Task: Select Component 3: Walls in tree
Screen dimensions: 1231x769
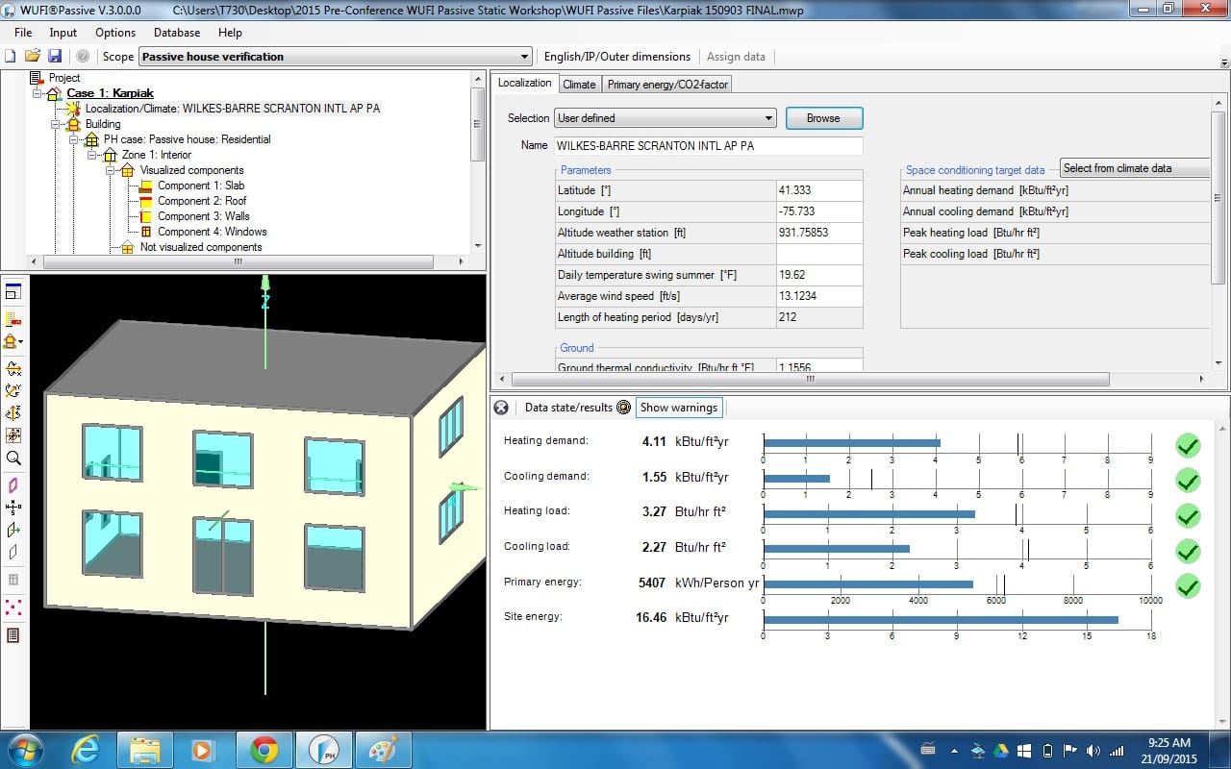Action: coord(203,216)
